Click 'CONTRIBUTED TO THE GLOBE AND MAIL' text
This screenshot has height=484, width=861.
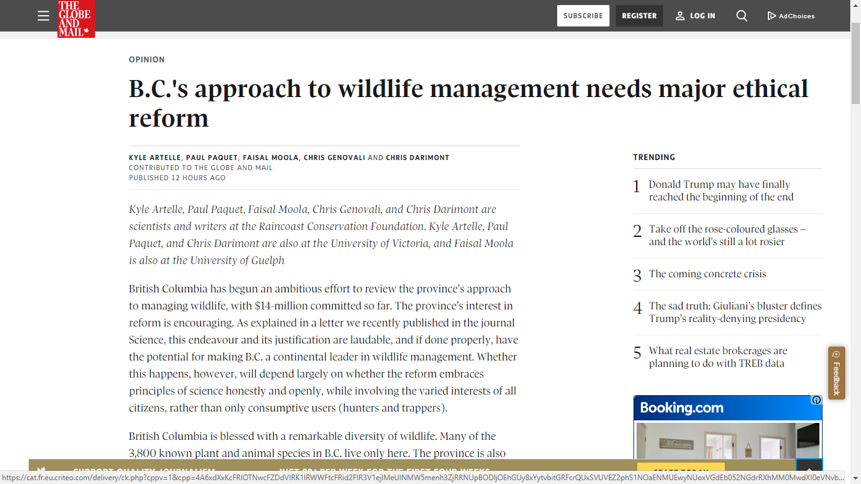[x=201, y=168]
